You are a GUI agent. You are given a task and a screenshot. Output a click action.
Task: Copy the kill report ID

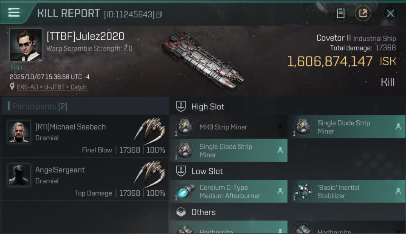[159, 14]
